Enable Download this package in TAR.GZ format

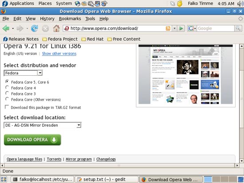coord(7,107)
